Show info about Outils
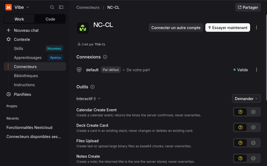 click(92, 87)
